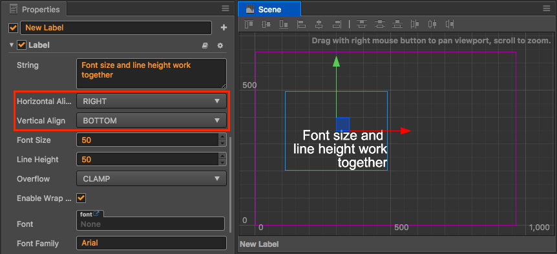Switch to the Scene tab

coord(269,9)
